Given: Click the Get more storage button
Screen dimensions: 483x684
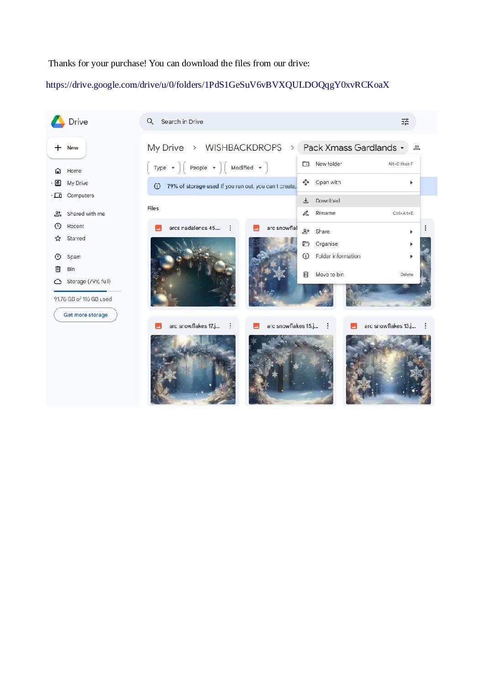Looking at the screenshot, I should 85,315.
